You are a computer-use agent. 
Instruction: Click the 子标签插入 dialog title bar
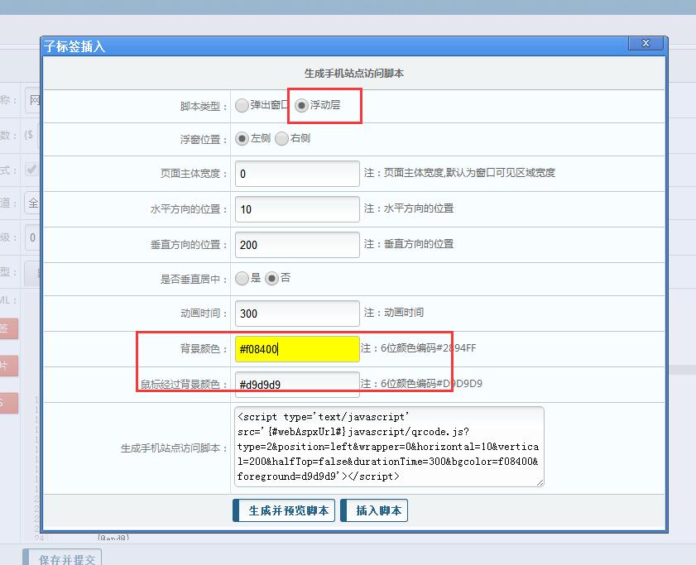pyautogui.click(x=331, y=46)
